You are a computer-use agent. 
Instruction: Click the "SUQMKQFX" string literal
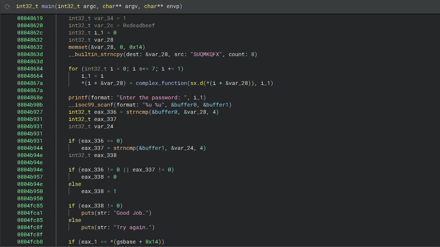[x=206, y=54]
